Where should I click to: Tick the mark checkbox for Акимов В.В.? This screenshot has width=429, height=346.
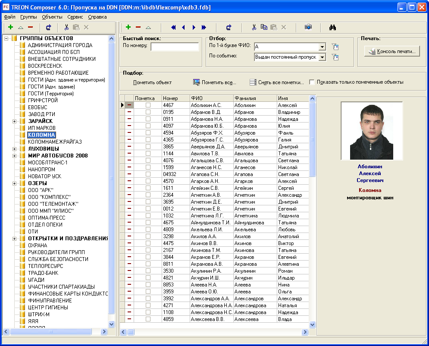(x=148, y=243)
